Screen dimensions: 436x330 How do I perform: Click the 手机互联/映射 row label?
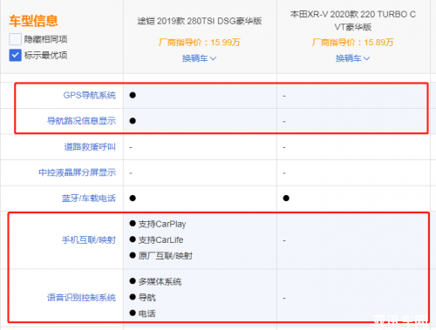pos(89,240)
